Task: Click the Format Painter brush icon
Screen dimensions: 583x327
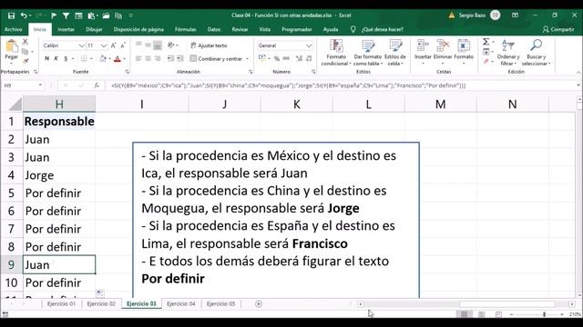Action: click(x=26, y=61)
